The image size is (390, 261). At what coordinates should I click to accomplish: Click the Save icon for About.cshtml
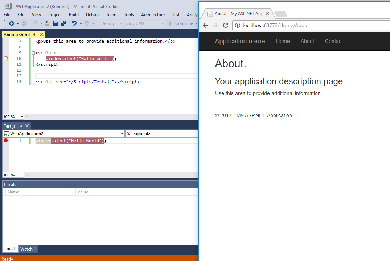tap(55, 23)
